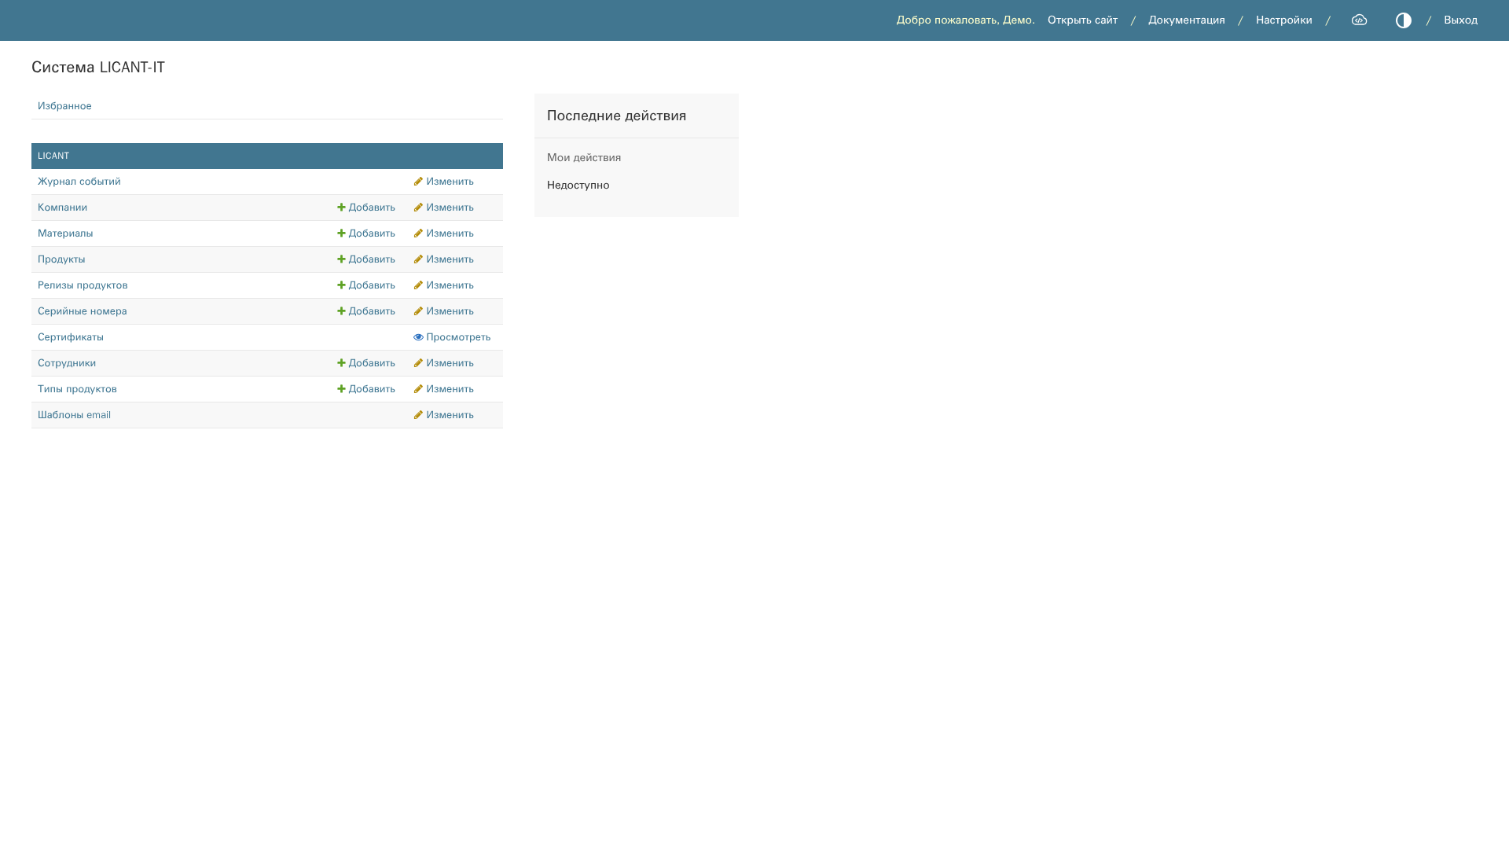Open the Открыть сайт header link
Viewport: 1509px width, 849px height.
1082,20
